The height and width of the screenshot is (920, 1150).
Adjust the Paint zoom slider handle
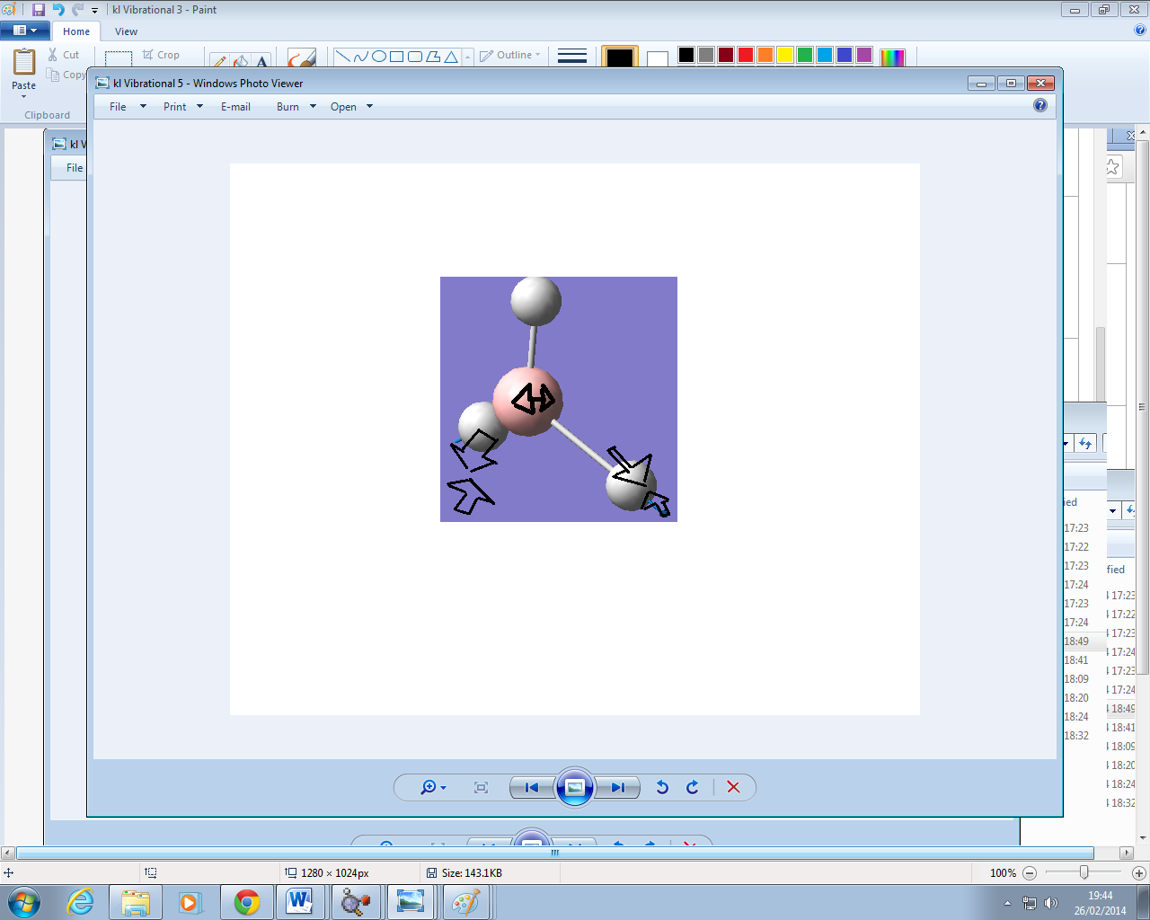pos(1084,872)
